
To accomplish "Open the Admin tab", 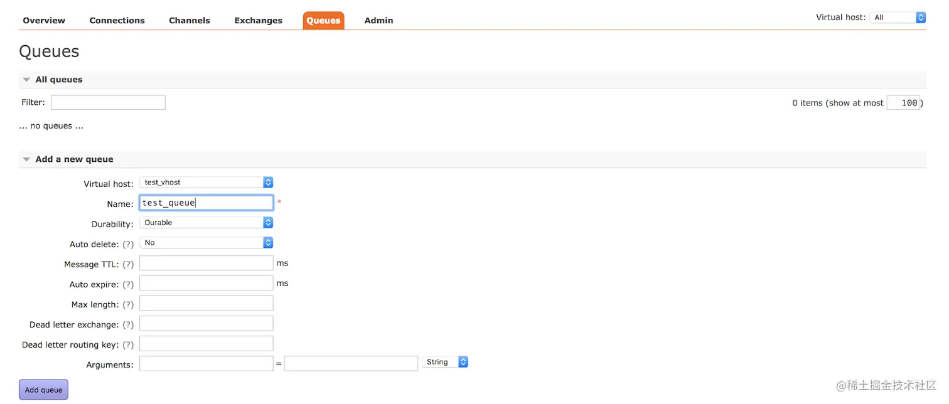I will 378,20.
